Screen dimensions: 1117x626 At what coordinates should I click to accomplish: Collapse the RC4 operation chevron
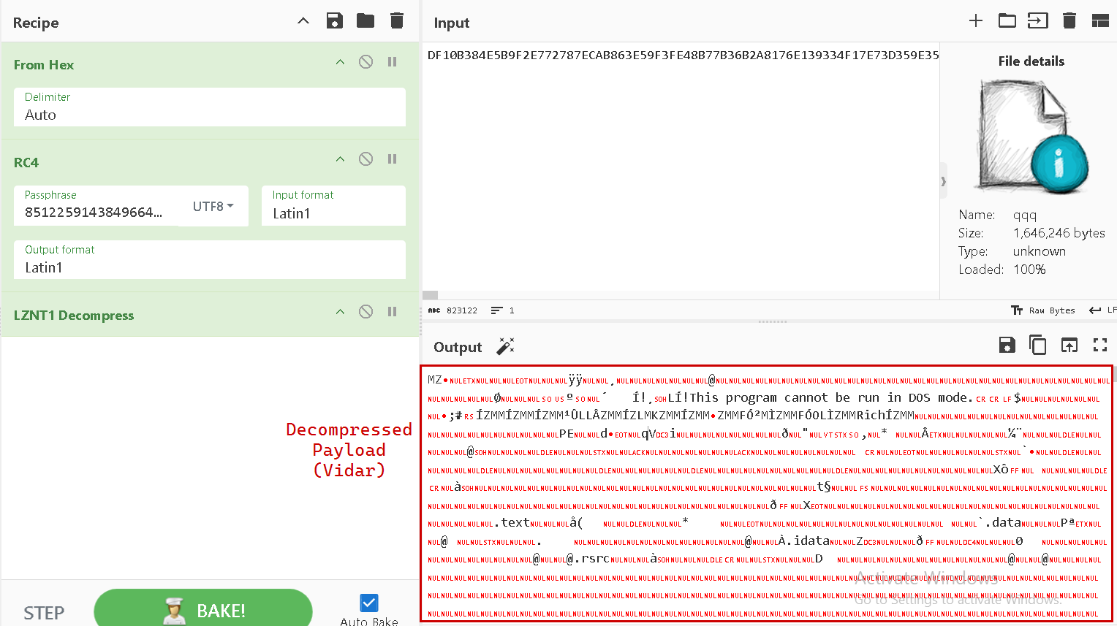tap(340, 159)
